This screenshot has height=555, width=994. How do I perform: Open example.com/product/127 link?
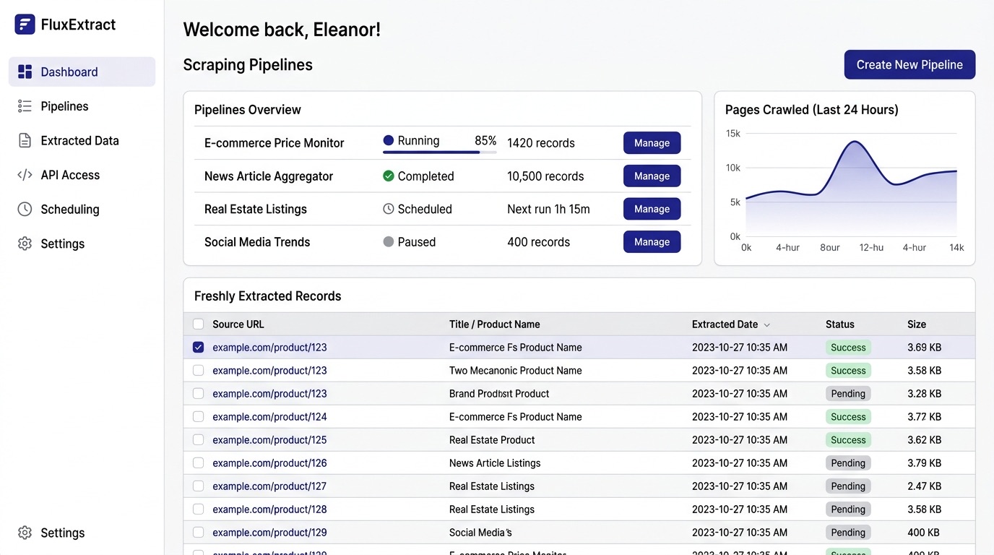(x=269, y=486)
